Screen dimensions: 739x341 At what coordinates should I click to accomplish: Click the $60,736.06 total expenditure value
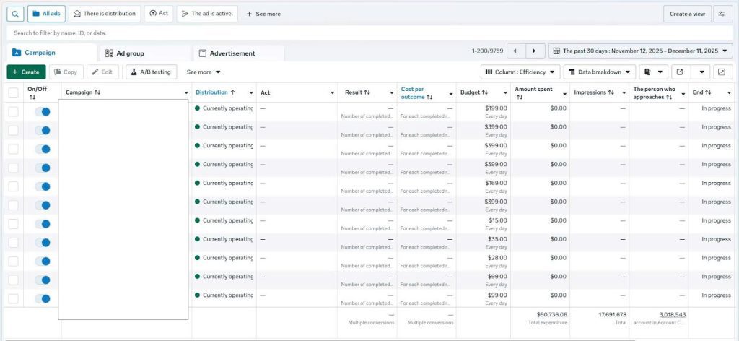coord(552,314)
